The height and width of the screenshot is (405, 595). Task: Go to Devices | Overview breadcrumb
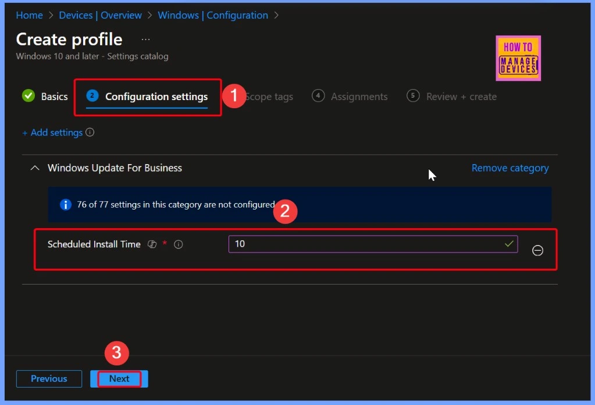click(100, 15)
